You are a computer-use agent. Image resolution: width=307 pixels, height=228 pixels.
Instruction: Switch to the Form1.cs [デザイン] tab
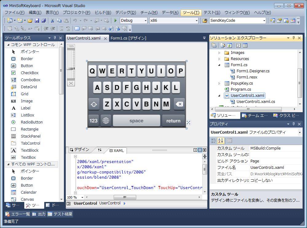pos(128,38)
